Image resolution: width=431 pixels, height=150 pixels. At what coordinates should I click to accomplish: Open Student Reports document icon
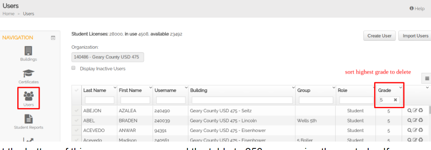coord(28,119)
